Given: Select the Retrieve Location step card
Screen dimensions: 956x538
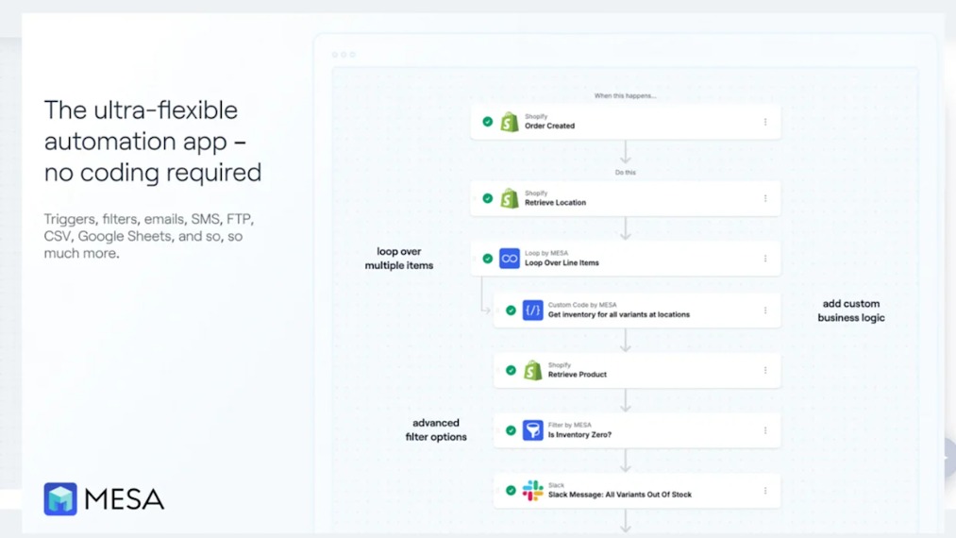Looking at the screenshot, I should (x=626, y=198).
